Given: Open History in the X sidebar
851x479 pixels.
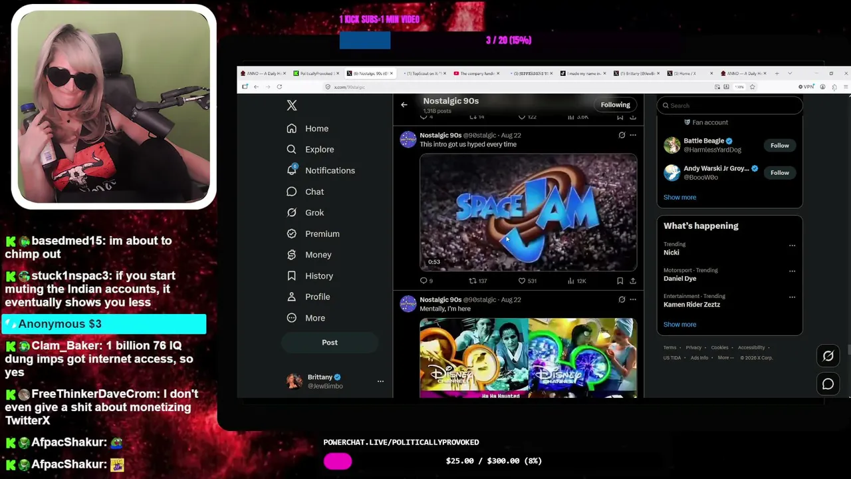Looking at the screenshot, I should (310, 276).
